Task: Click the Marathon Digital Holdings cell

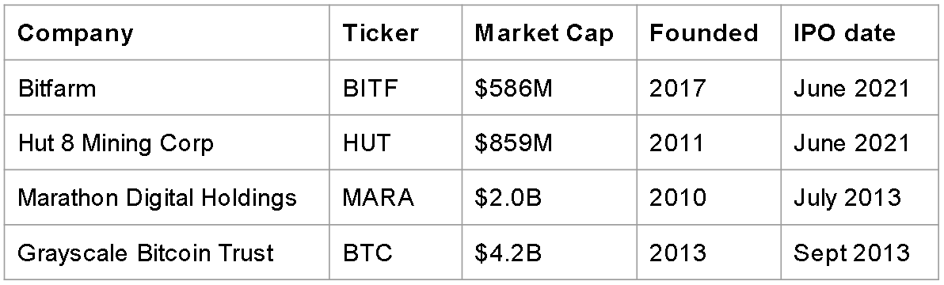Action: pyautogui.click(x=167, y=197)
